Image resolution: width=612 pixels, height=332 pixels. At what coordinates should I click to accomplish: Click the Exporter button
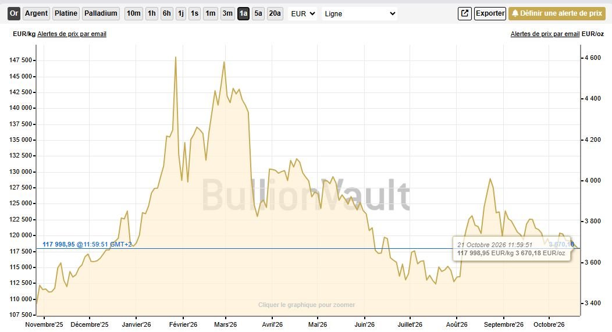[x=490, y=13]
